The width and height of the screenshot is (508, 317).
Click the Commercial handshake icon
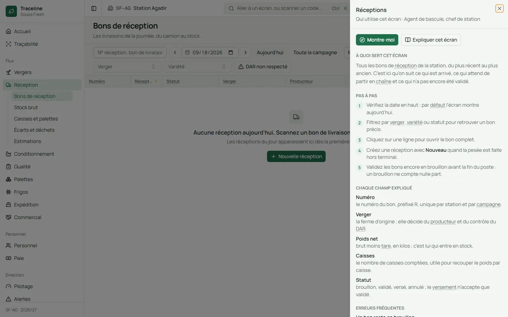(x=8, y=217)
